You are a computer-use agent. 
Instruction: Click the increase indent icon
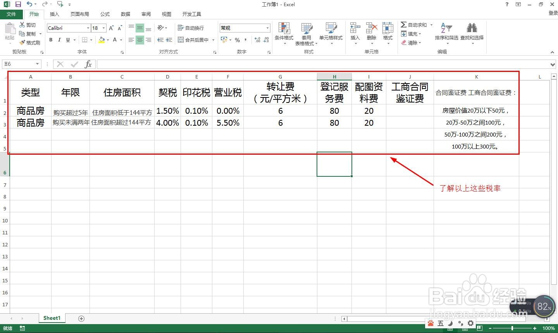(169, 40)
